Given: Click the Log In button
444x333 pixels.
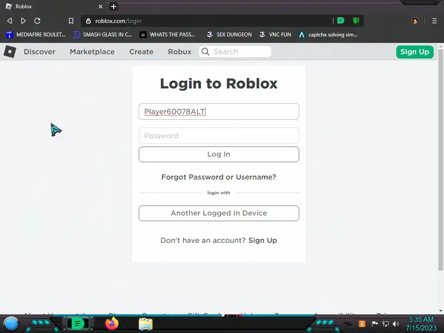Looking at the screenshot, I should 219,154.
